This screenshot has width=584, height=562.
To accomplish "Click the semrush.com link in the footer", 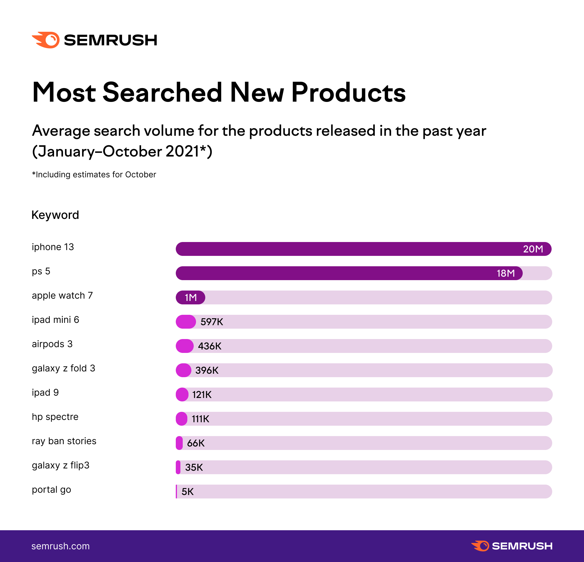I will coord(60,546).
